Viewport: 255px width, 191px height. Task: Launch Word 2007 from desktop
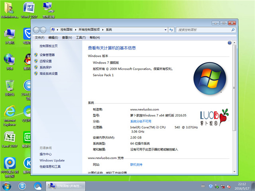coord(29,10)
